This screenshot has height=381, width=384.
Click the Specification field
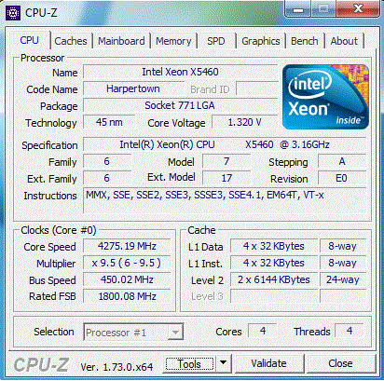[225, 144]
